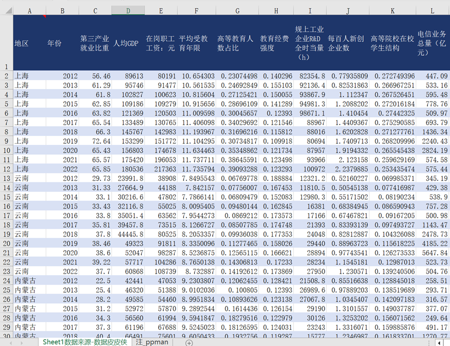Click the 内蒙古 cell in row 24
450x346 pixels.
pos(30,280)
